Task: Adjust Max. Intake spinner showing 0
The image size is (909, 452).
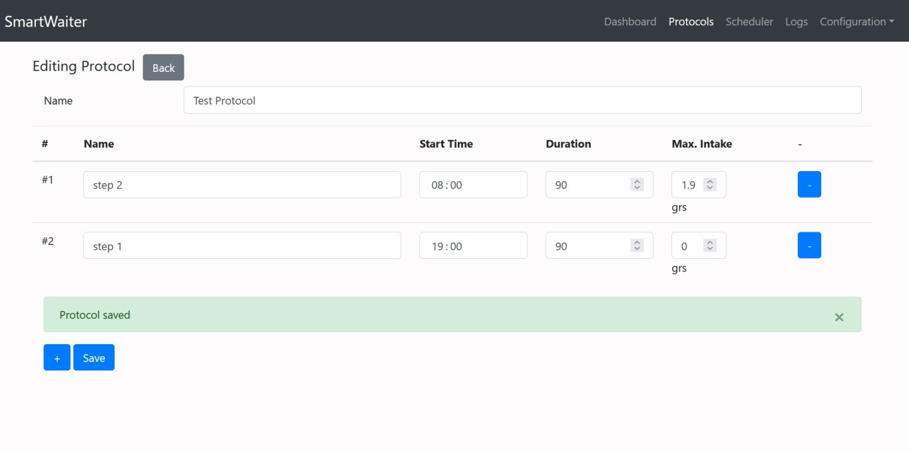Action: tap(710, 246)
